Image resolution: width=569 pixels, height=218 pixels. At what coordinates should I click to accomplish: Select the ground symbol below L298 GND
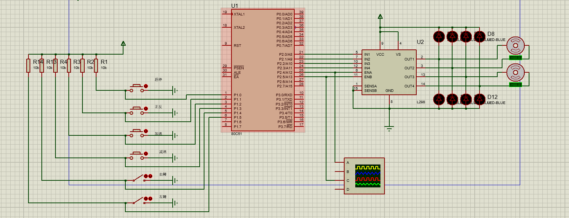pos(389,129)
